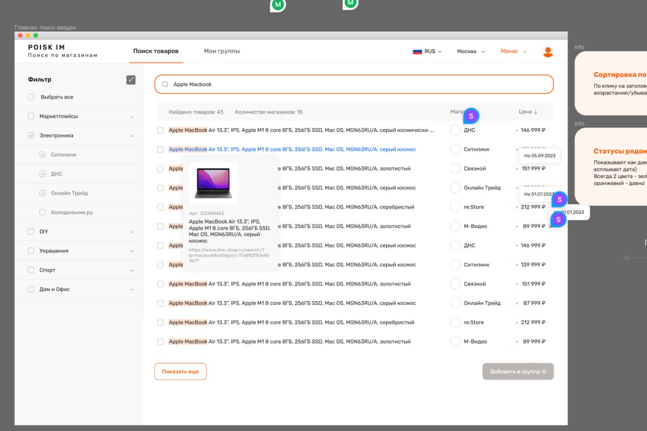The width and height of the screenshot is (647, 431).
Task: Open the dns-shop.ru URL in the product popup
Action: (x=229, y=255)
